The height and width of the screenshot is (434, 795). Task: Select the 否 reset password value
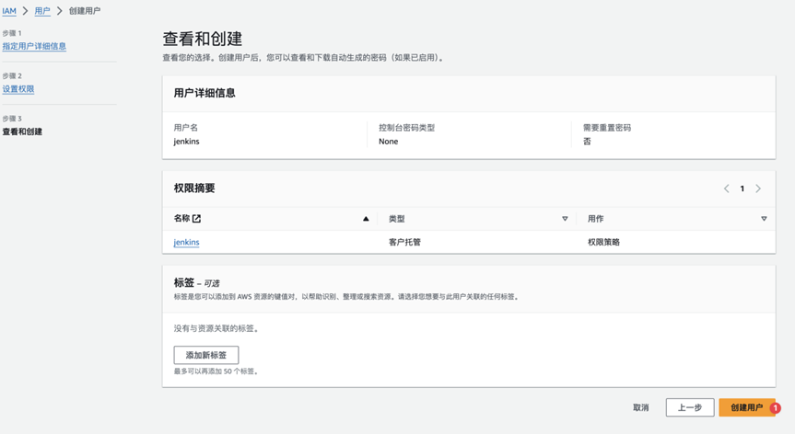pos(587,142)
